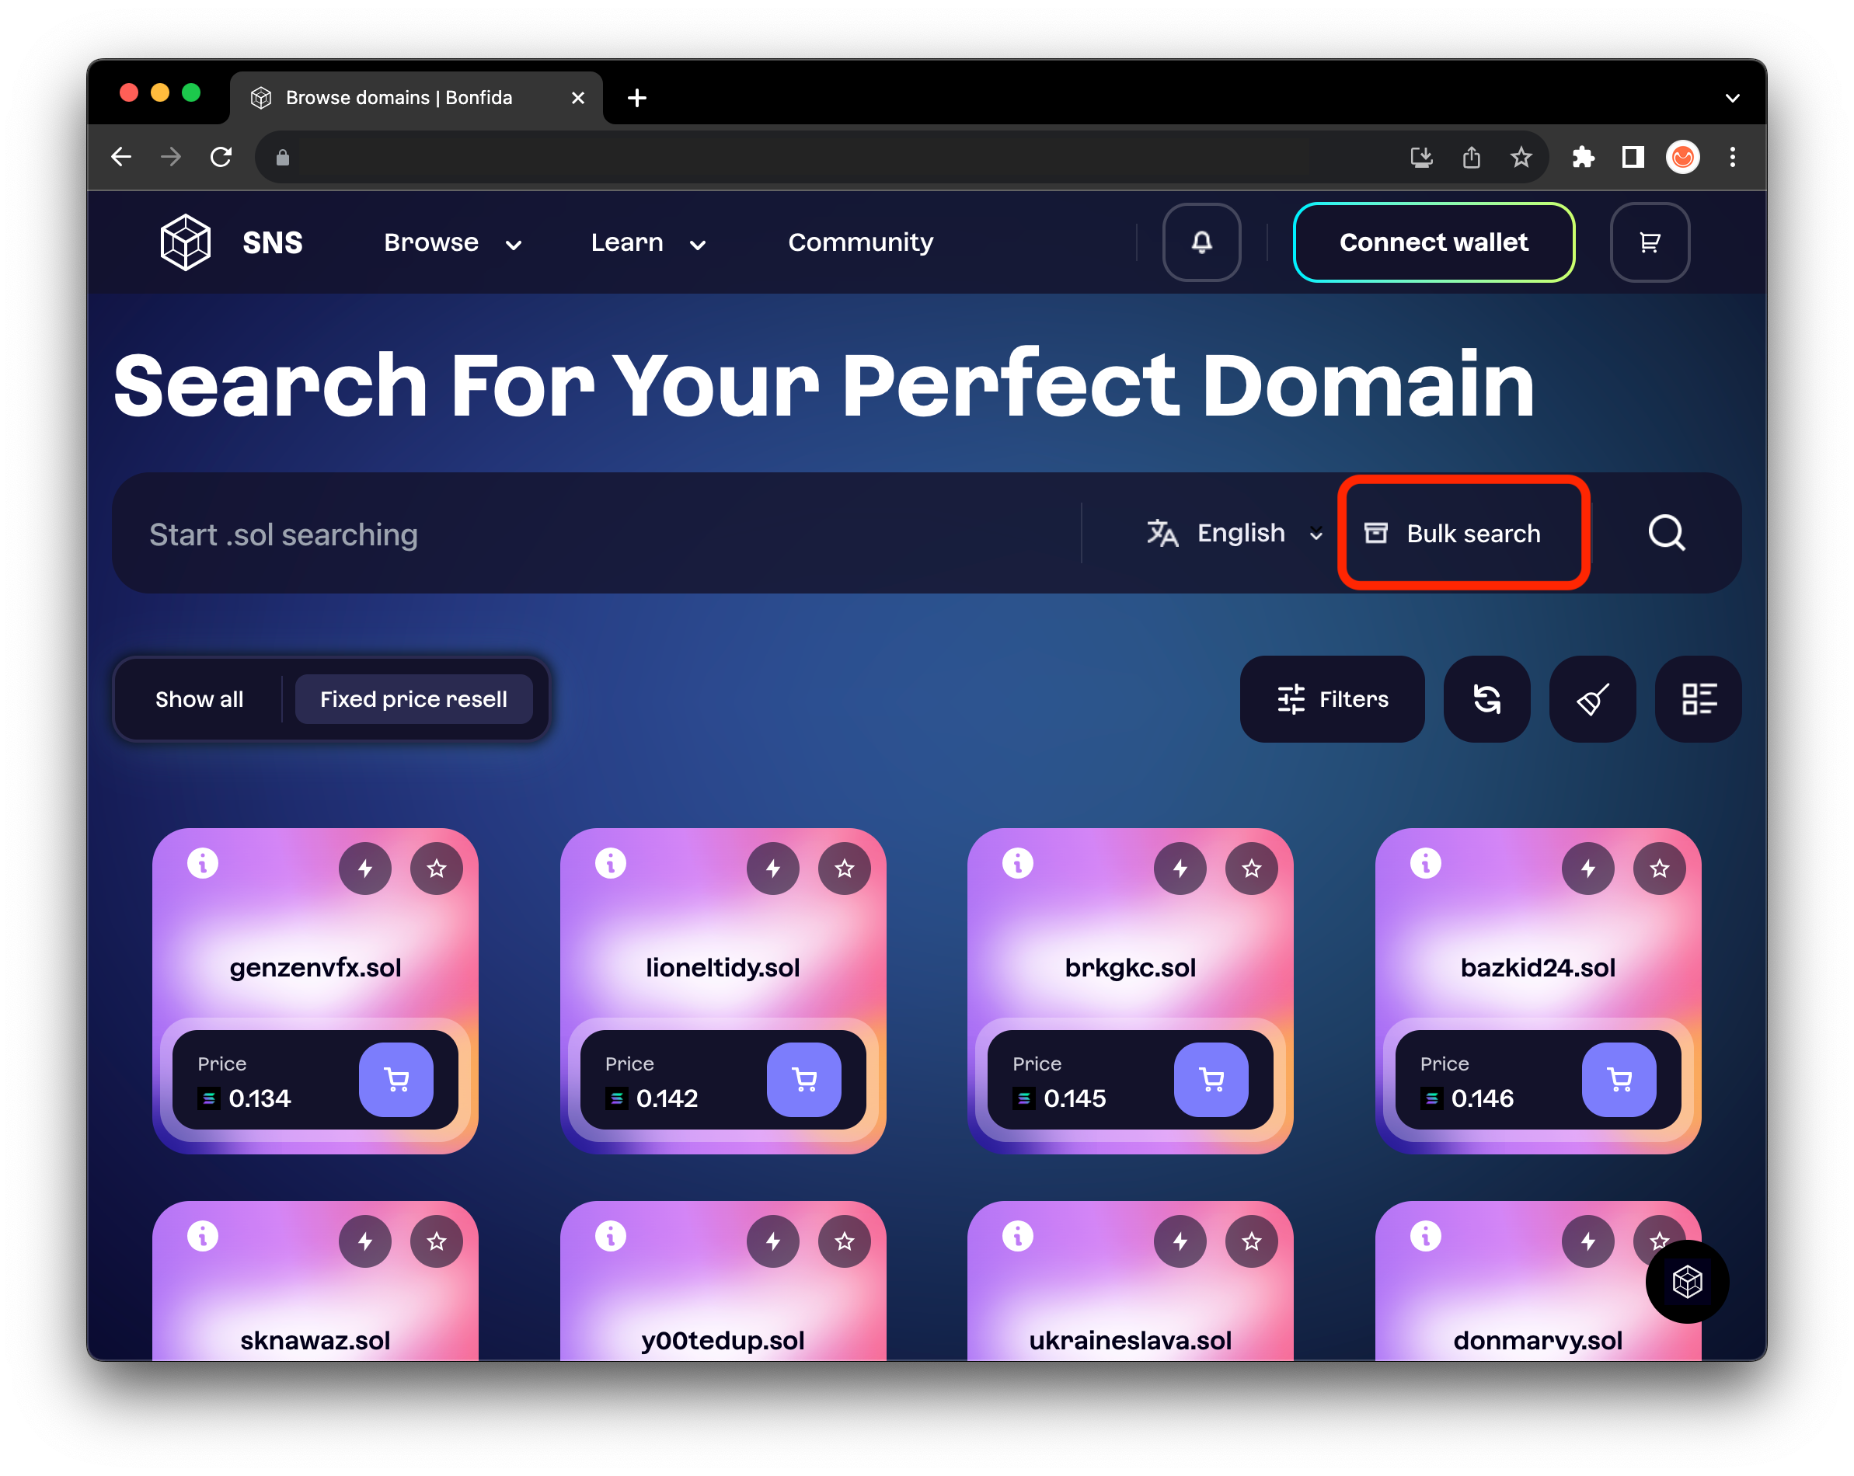Click the magnifier search icon
Viewport: 1854px width, 1476px height.
[1666, 533]
